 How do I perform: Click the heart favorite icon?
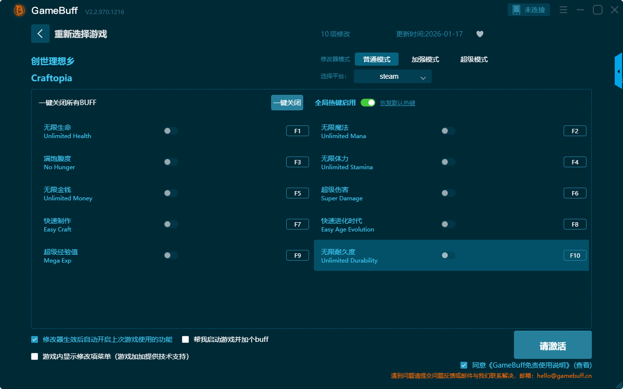tap(479, 34)
